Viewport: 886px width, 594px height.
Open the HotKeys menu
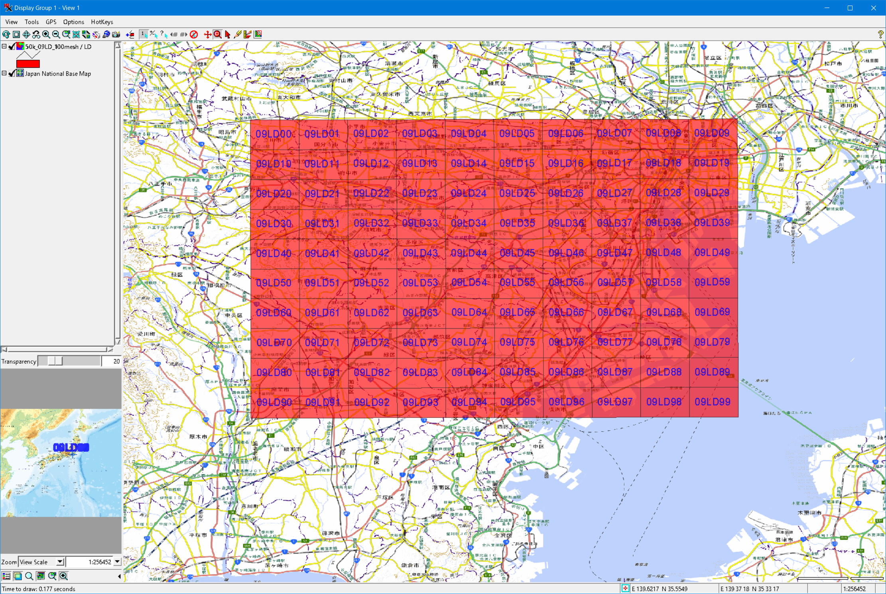point(102,22)
